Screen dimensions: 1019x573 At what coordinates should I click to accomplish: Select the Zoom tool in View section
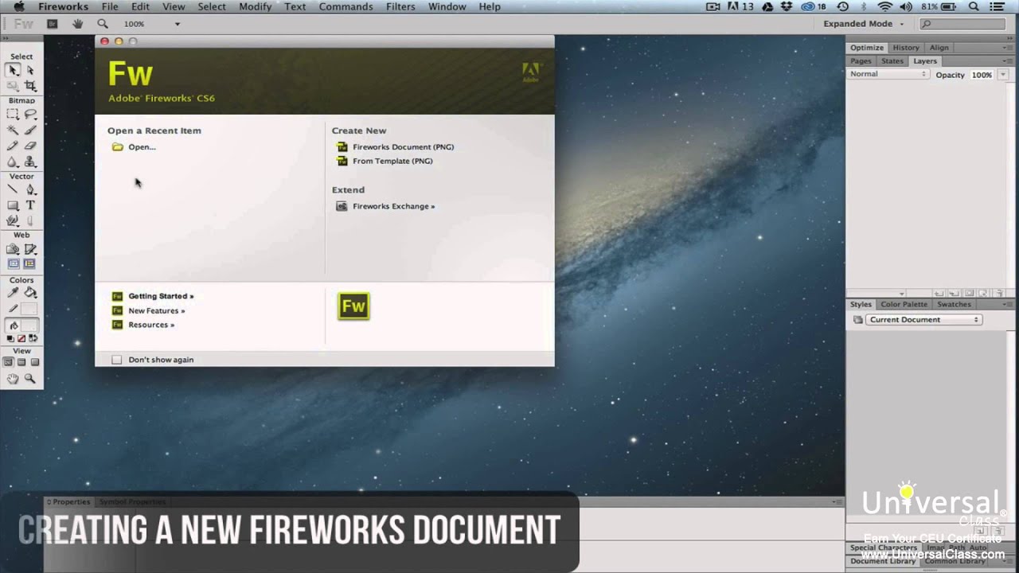point(30,379)
